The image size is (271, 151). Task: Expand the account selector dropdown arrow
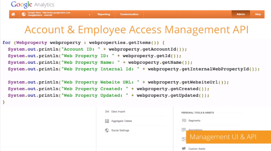[90, 15]
